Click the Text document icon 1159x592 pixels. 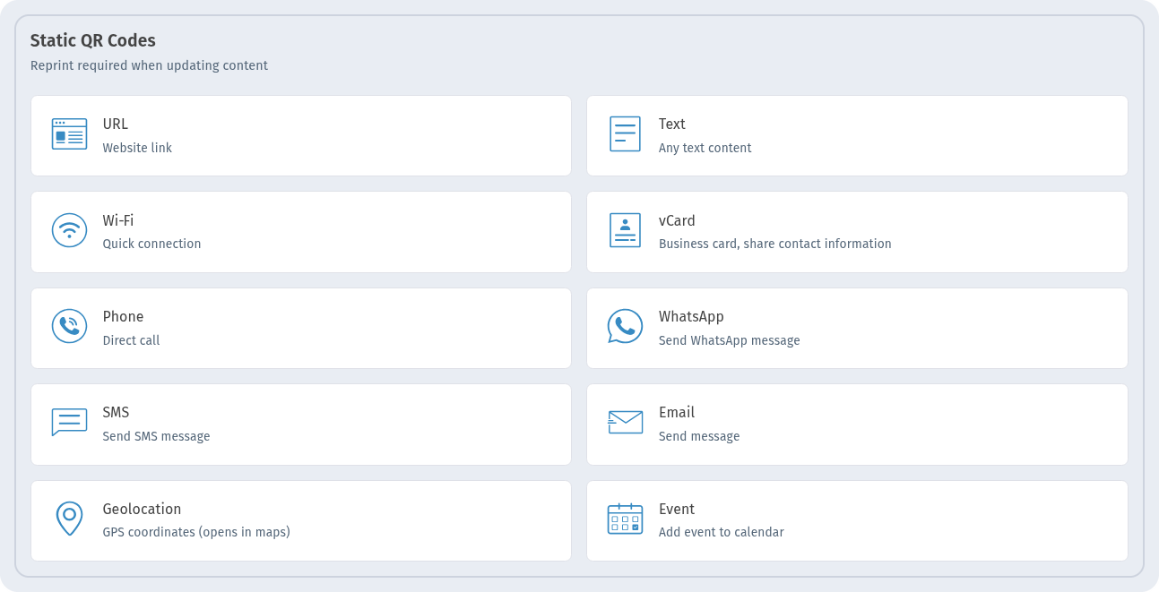click(625, 133)
